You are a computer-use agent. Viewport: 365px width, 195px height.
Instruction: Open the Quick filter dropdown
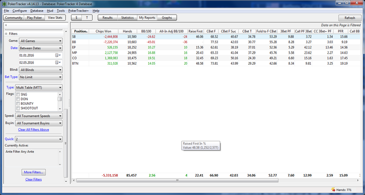click(39, 139)
